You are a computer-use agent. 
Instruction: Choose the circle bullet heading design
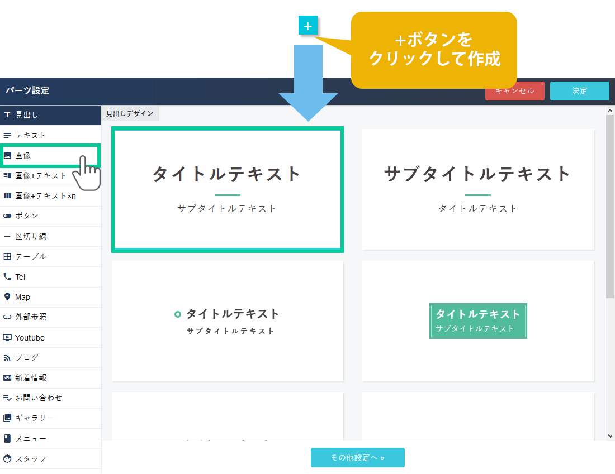tap(228, 321)
